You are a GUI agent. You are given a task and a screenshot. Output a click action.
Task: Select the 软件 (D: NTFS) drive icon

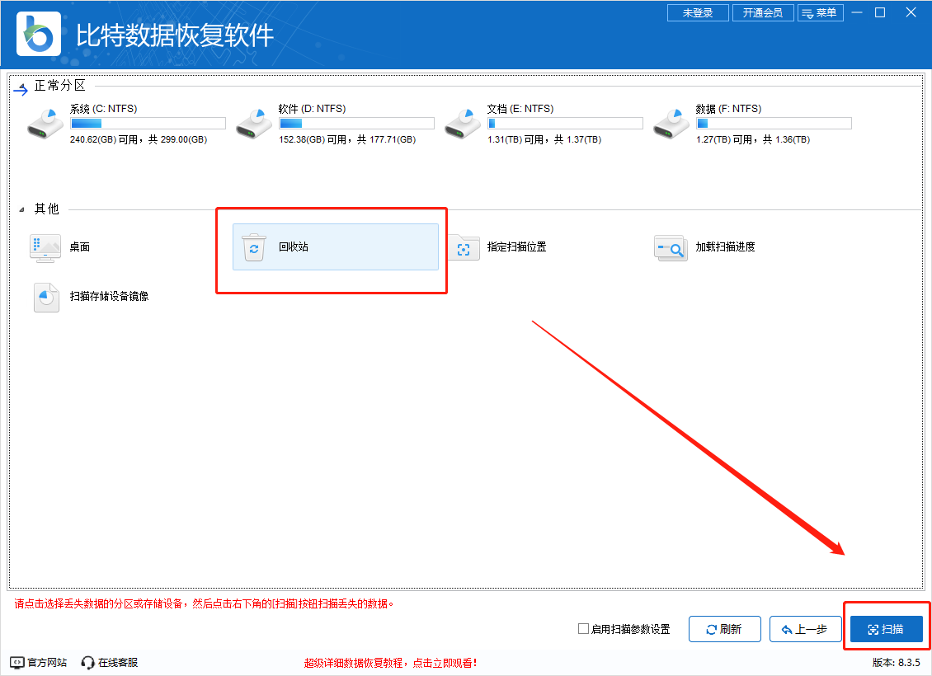point(254,124)
